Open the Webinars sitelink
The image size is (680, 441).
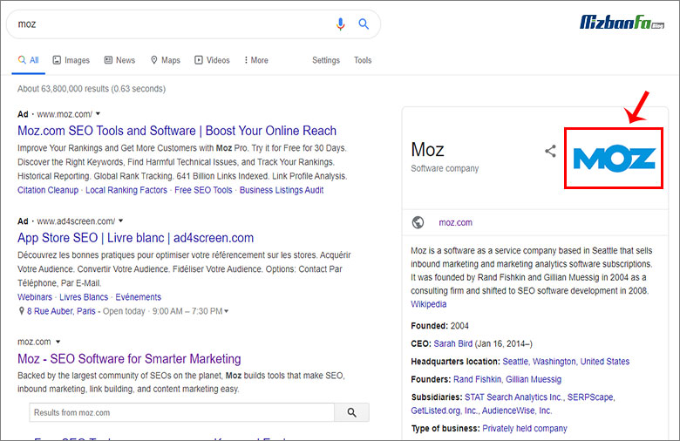coord(35,297)
